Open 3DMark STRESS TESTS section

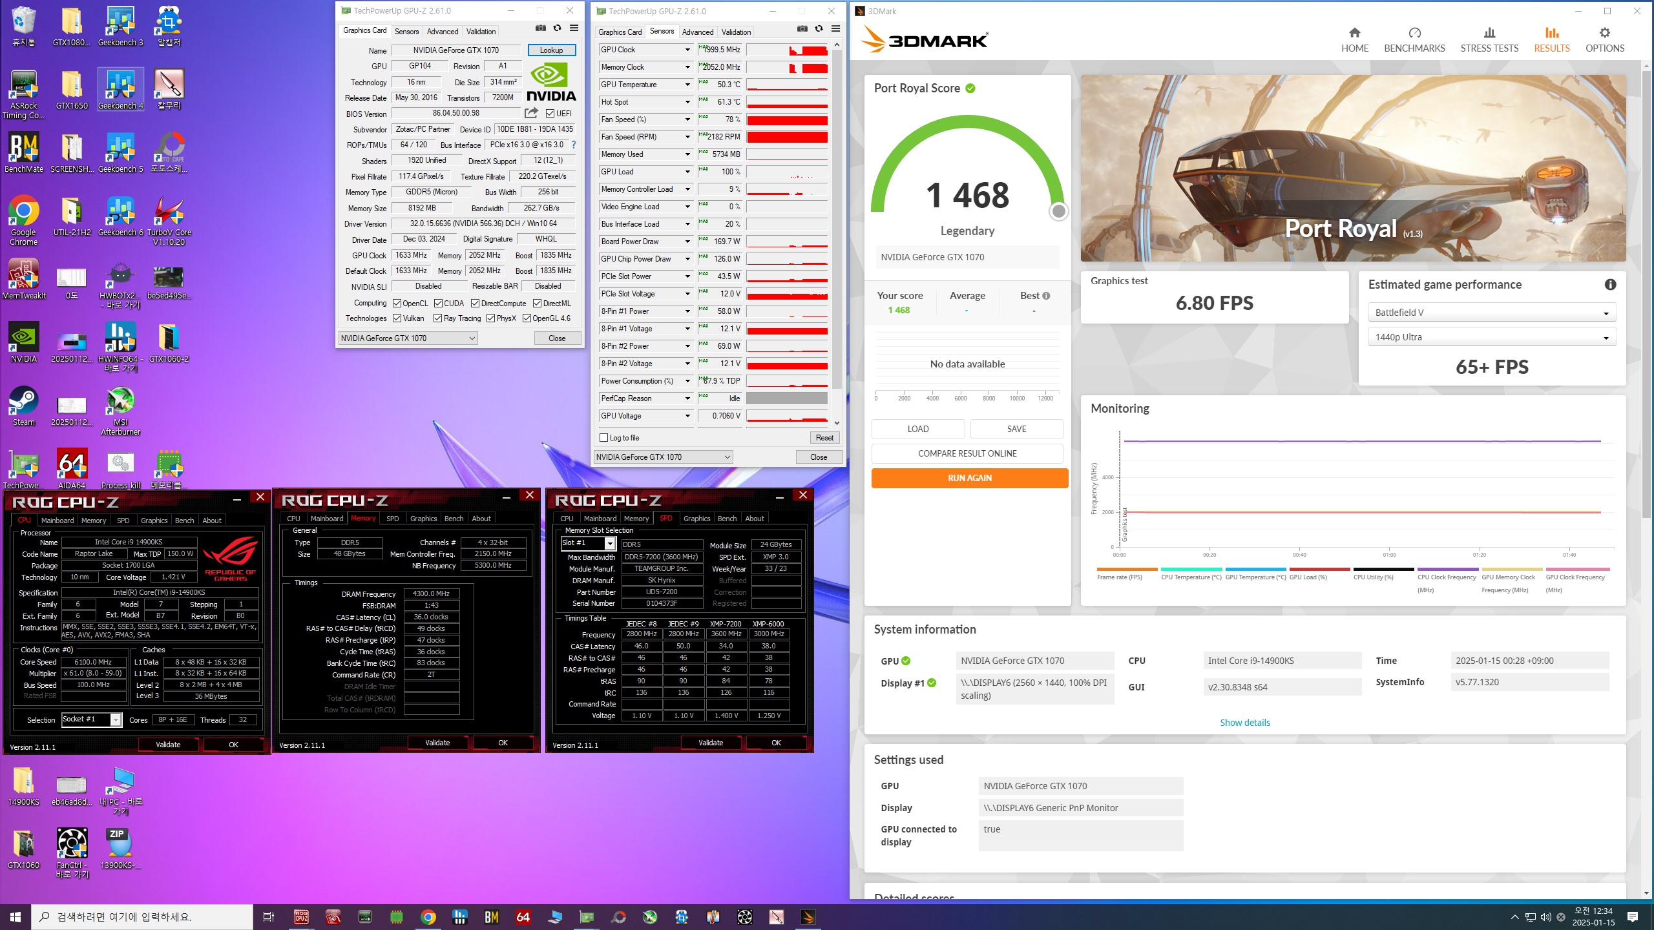click(1489, 40)
